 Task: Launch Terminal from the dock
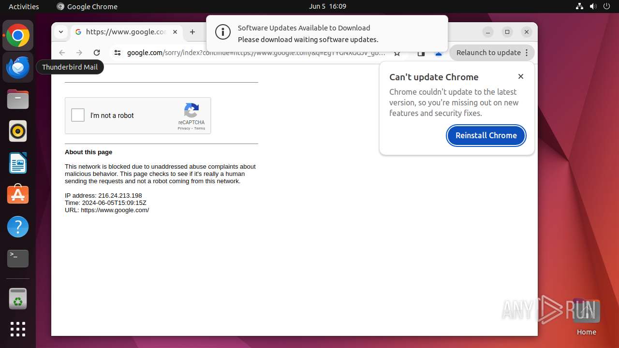pyautogui.click(x=18, y=259)
